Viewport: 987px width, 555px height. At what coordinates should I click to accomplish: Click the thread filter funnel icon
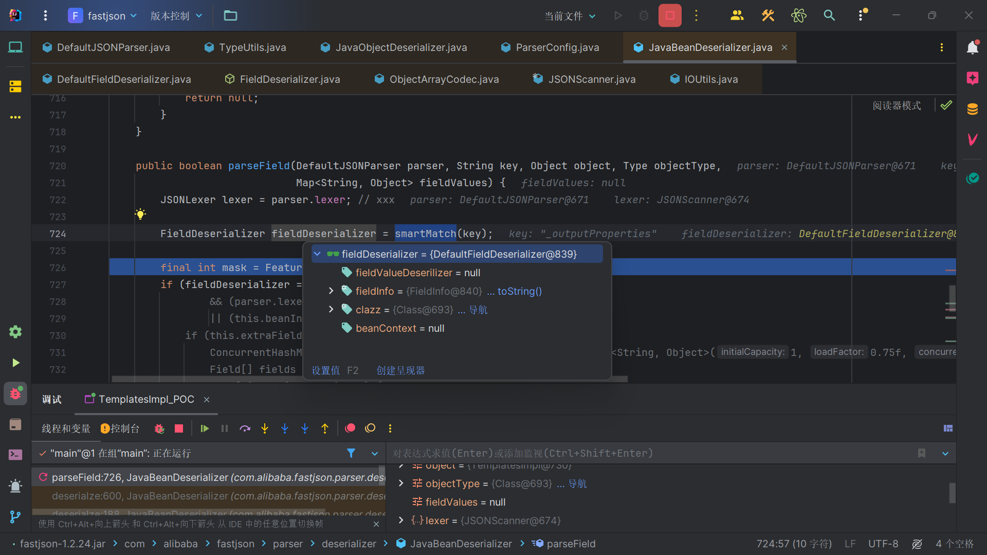click(351, 453)
